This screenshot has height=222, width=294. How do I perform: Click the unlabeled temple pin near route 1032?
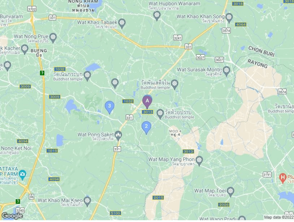[x=115, y=84]
